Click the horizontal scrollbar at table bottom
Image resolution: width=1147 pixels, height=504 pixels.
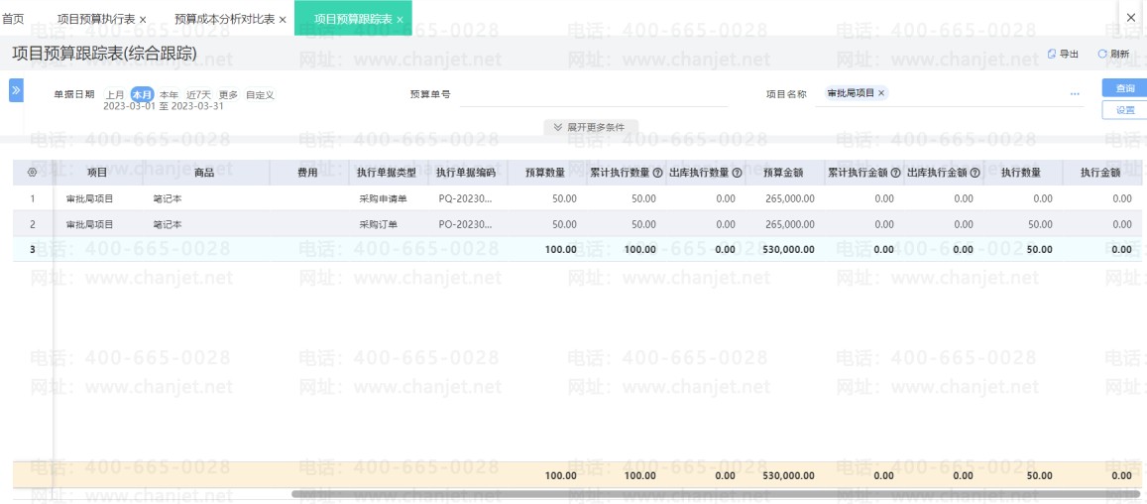pyautogui.click(x=716, y=494)
